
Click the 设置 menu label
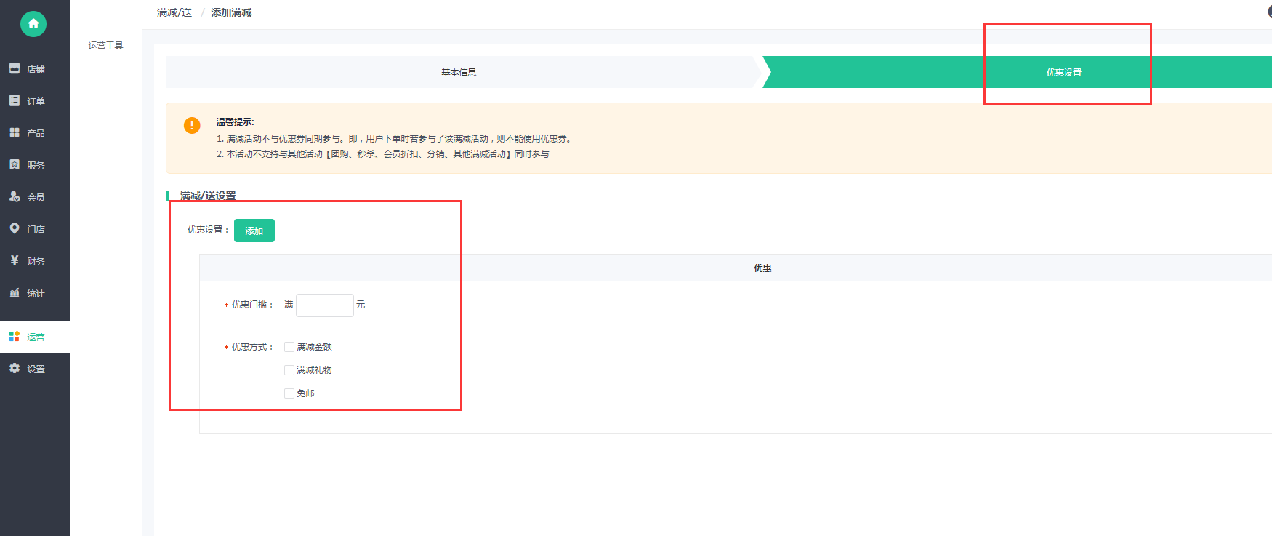click(36, 369)
